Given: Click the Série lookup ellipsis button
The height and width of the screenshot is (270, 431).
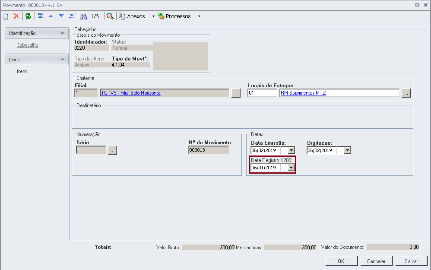Looking at the screenshot, I should tap(112, 150).
